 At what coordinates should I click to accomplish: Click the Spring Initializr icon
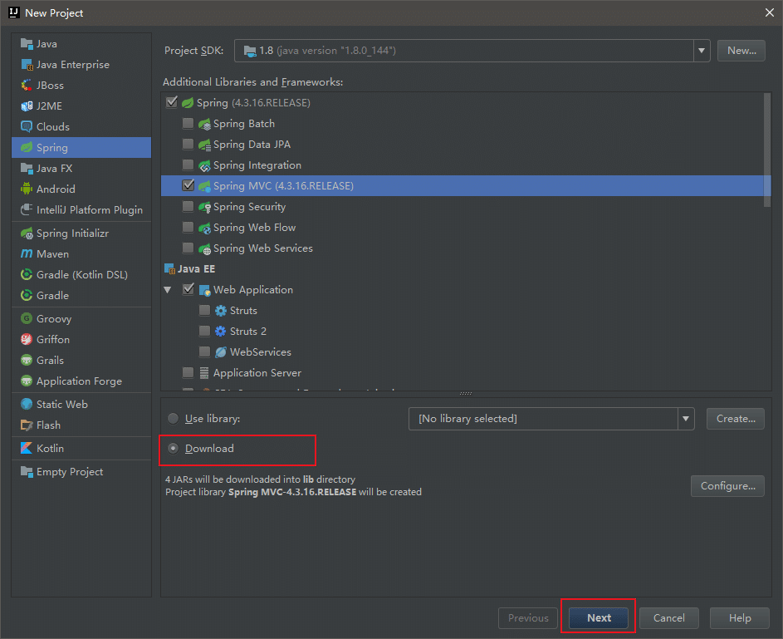(27, 233)
